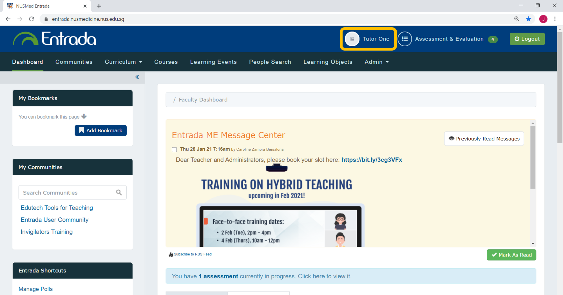Collapse the sidebar with double-chevron icon
The width and height of the screenshot is (563, 295).
137,77
